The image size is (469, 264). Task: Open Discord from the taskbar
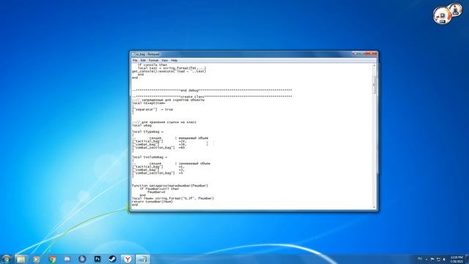pos(67,259)
